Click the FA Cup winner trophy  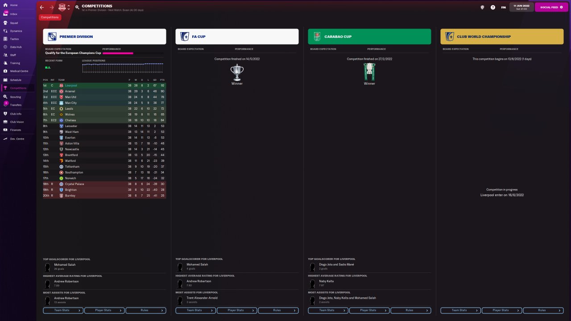(x=237, y=72)
